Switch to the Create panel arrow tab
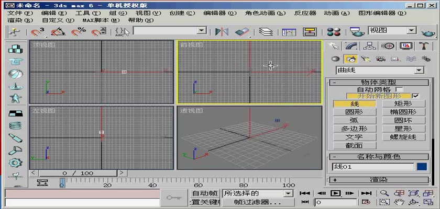Image resolution: width=440 pixels, height=209 pixels. tap(334, 45)
